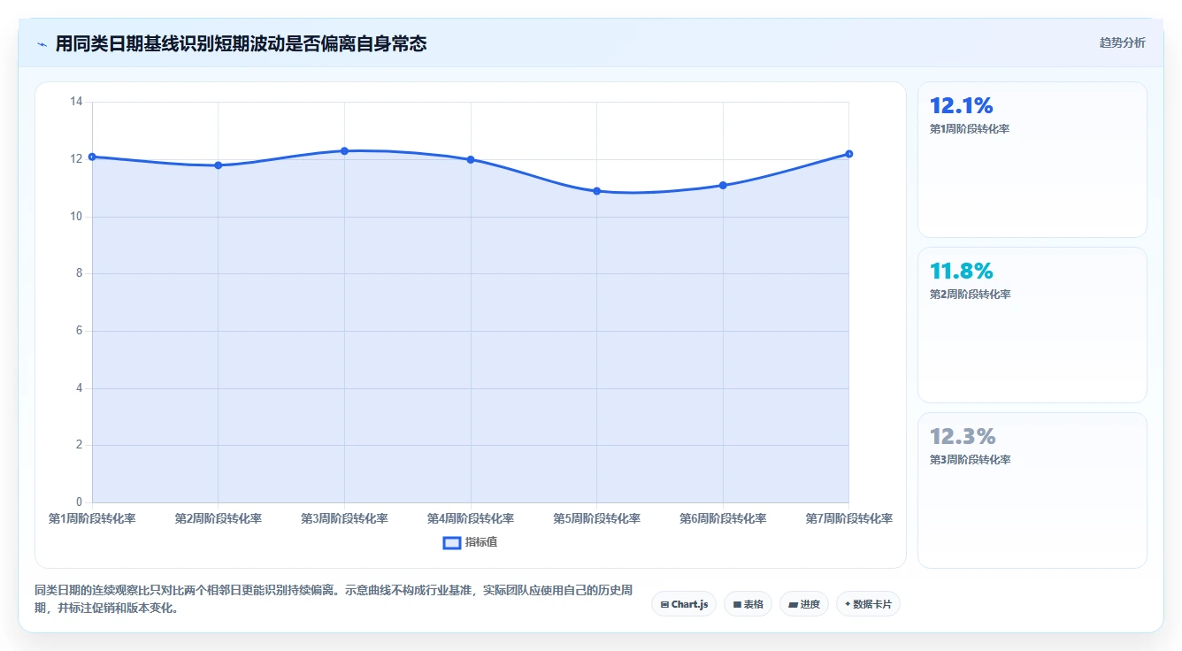Click the data point for 第1周阶段转化率

[x=92, y=157]
